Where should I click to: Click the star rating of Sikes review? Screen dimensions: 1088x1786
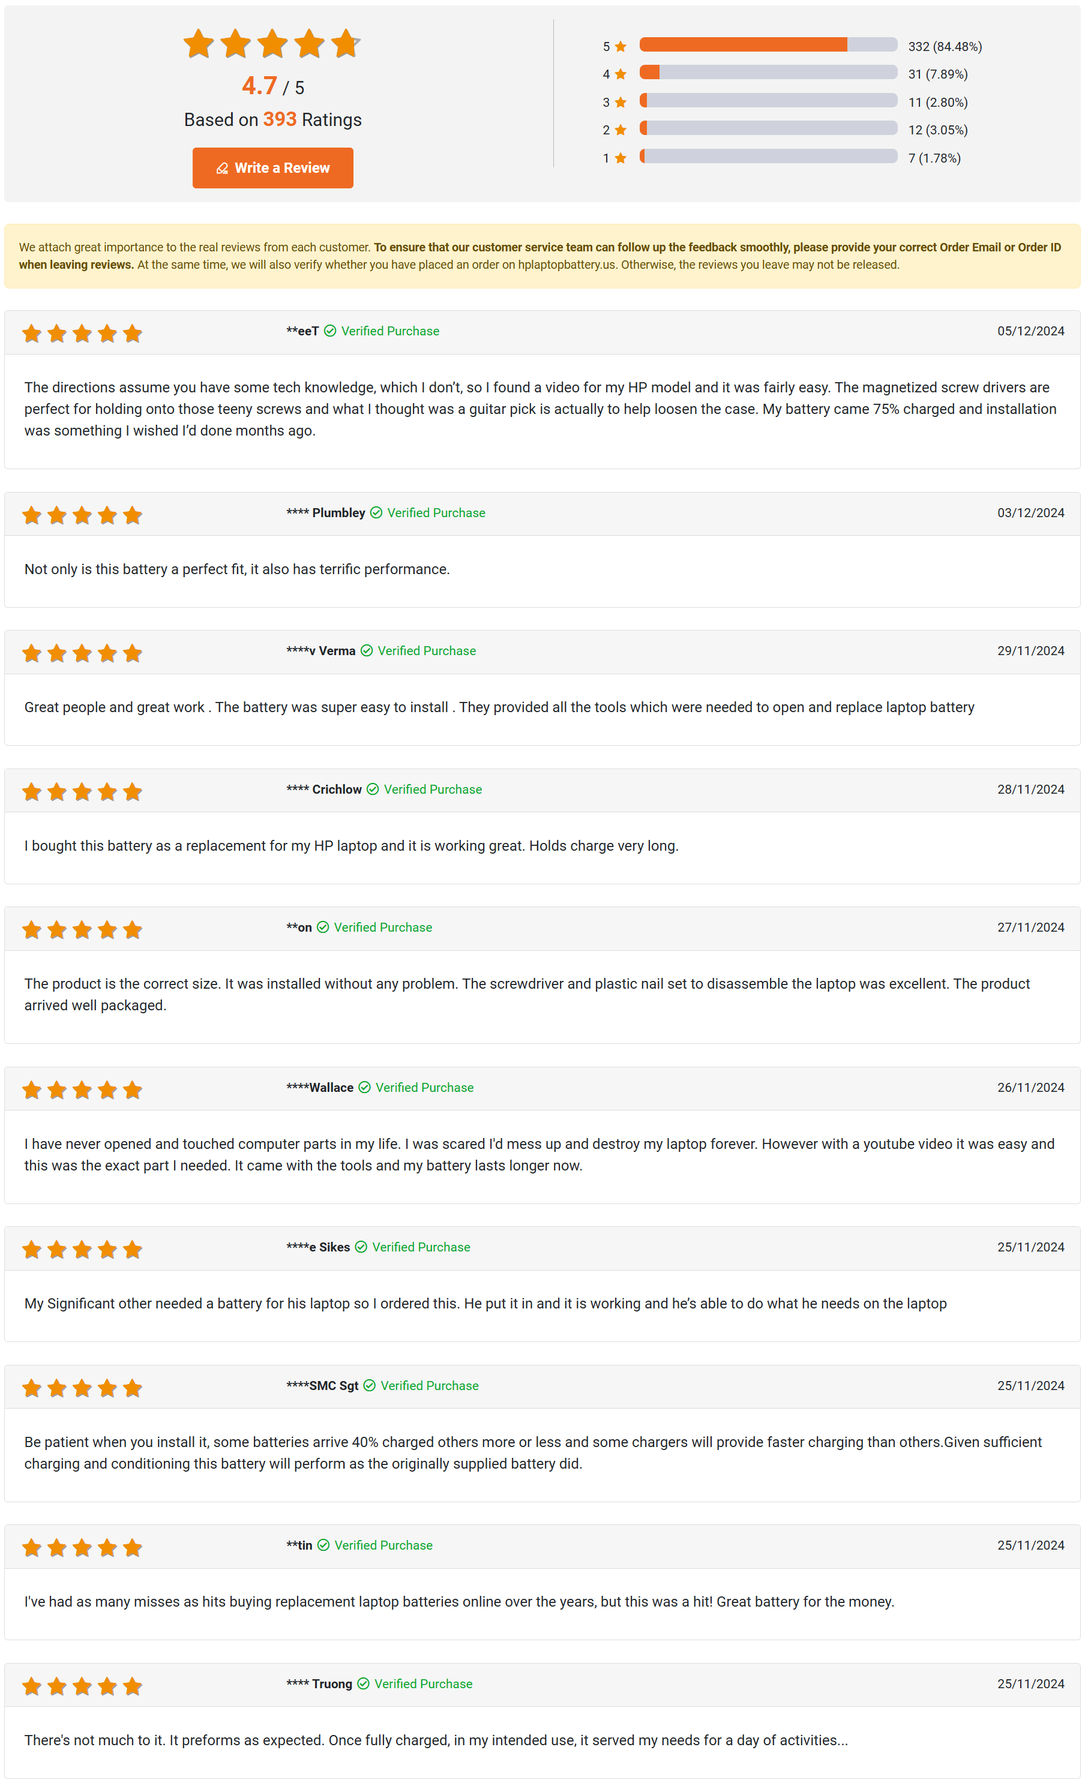(x=82, y=1250)
